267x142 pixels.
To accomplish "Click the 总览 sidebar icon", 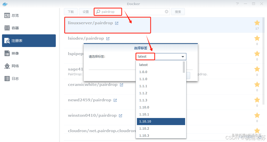I will (x=7, y=15).
